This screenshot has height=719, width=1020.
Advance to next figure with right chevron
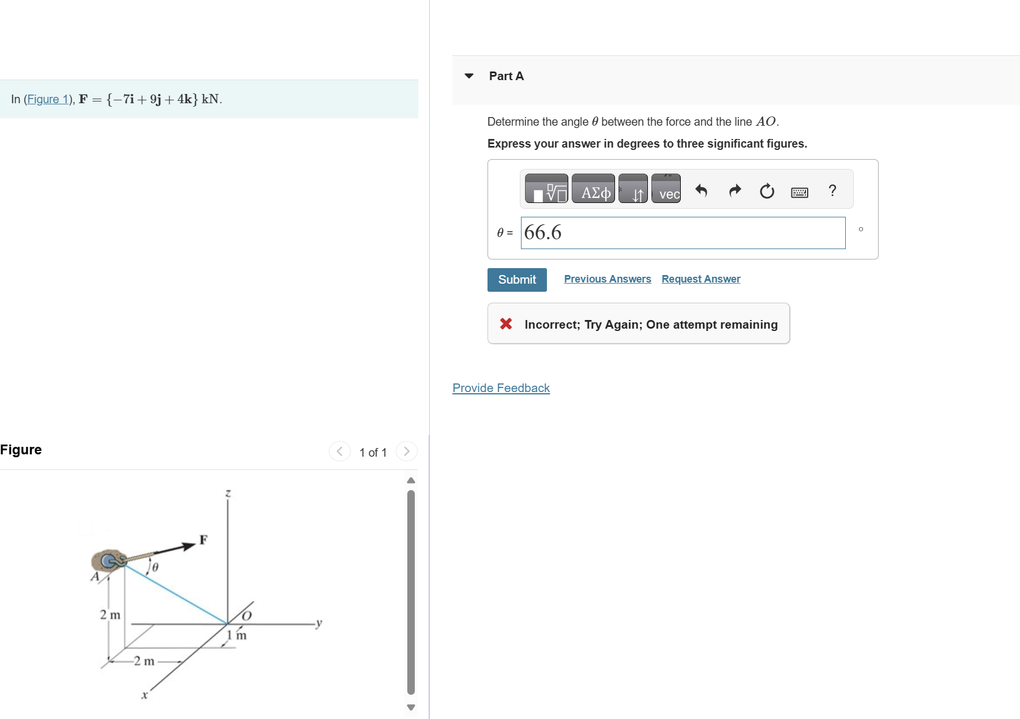click(x=406, y=451)
